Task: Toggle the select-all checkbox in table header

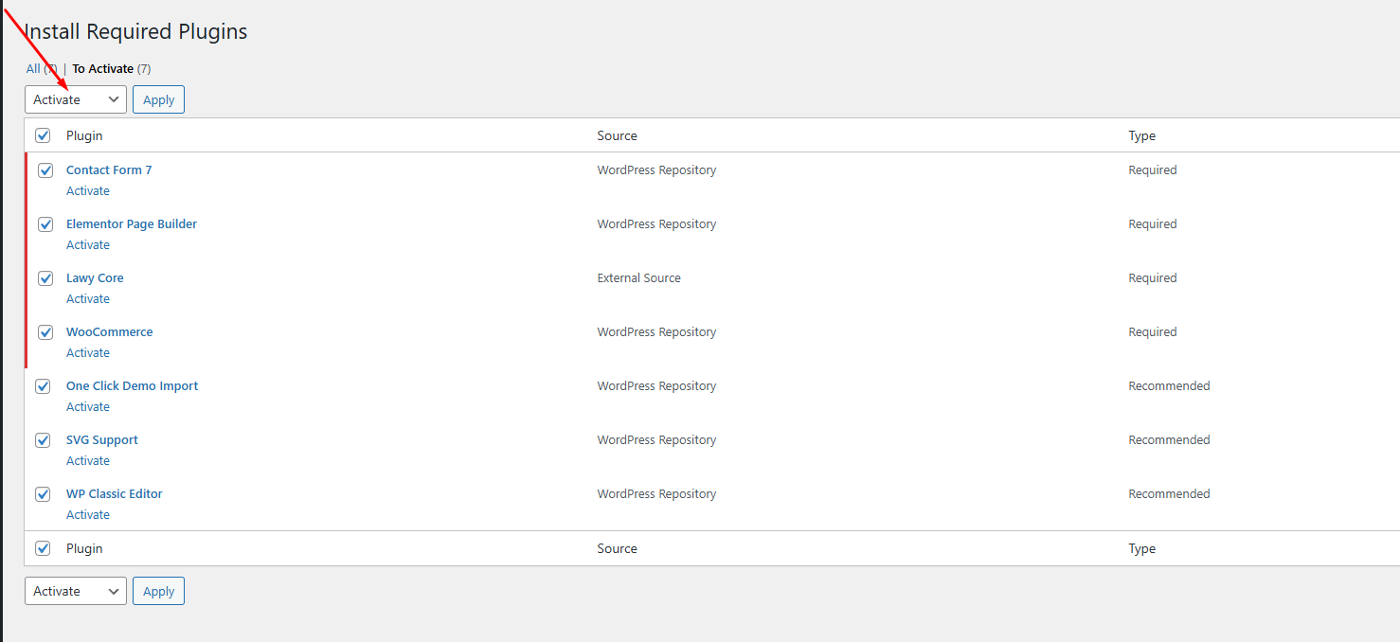Action: click(x=43, y=135)
